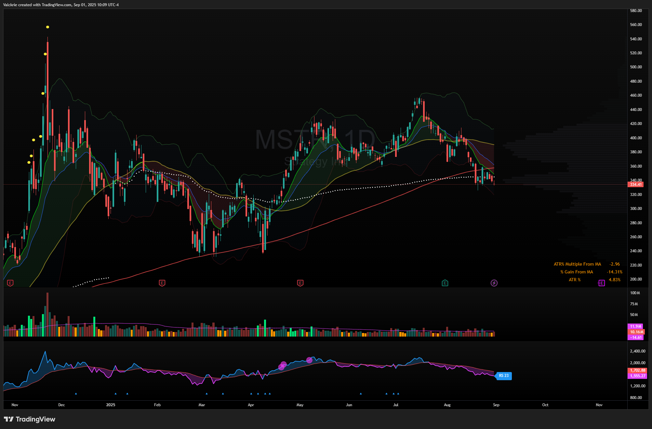Click the % Gain From MA value -14.31%
Screen dimensions: 652x429
pyautogui.click(x=614, y=272)
